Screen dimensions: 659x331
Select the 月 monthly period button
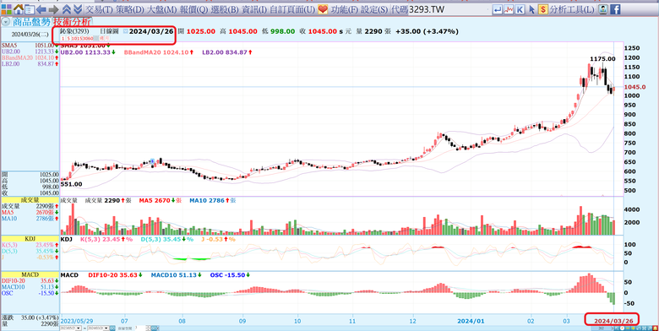point(106,39)
